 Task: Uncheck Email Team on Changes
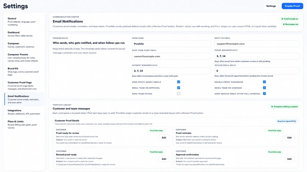coord(264,88)
